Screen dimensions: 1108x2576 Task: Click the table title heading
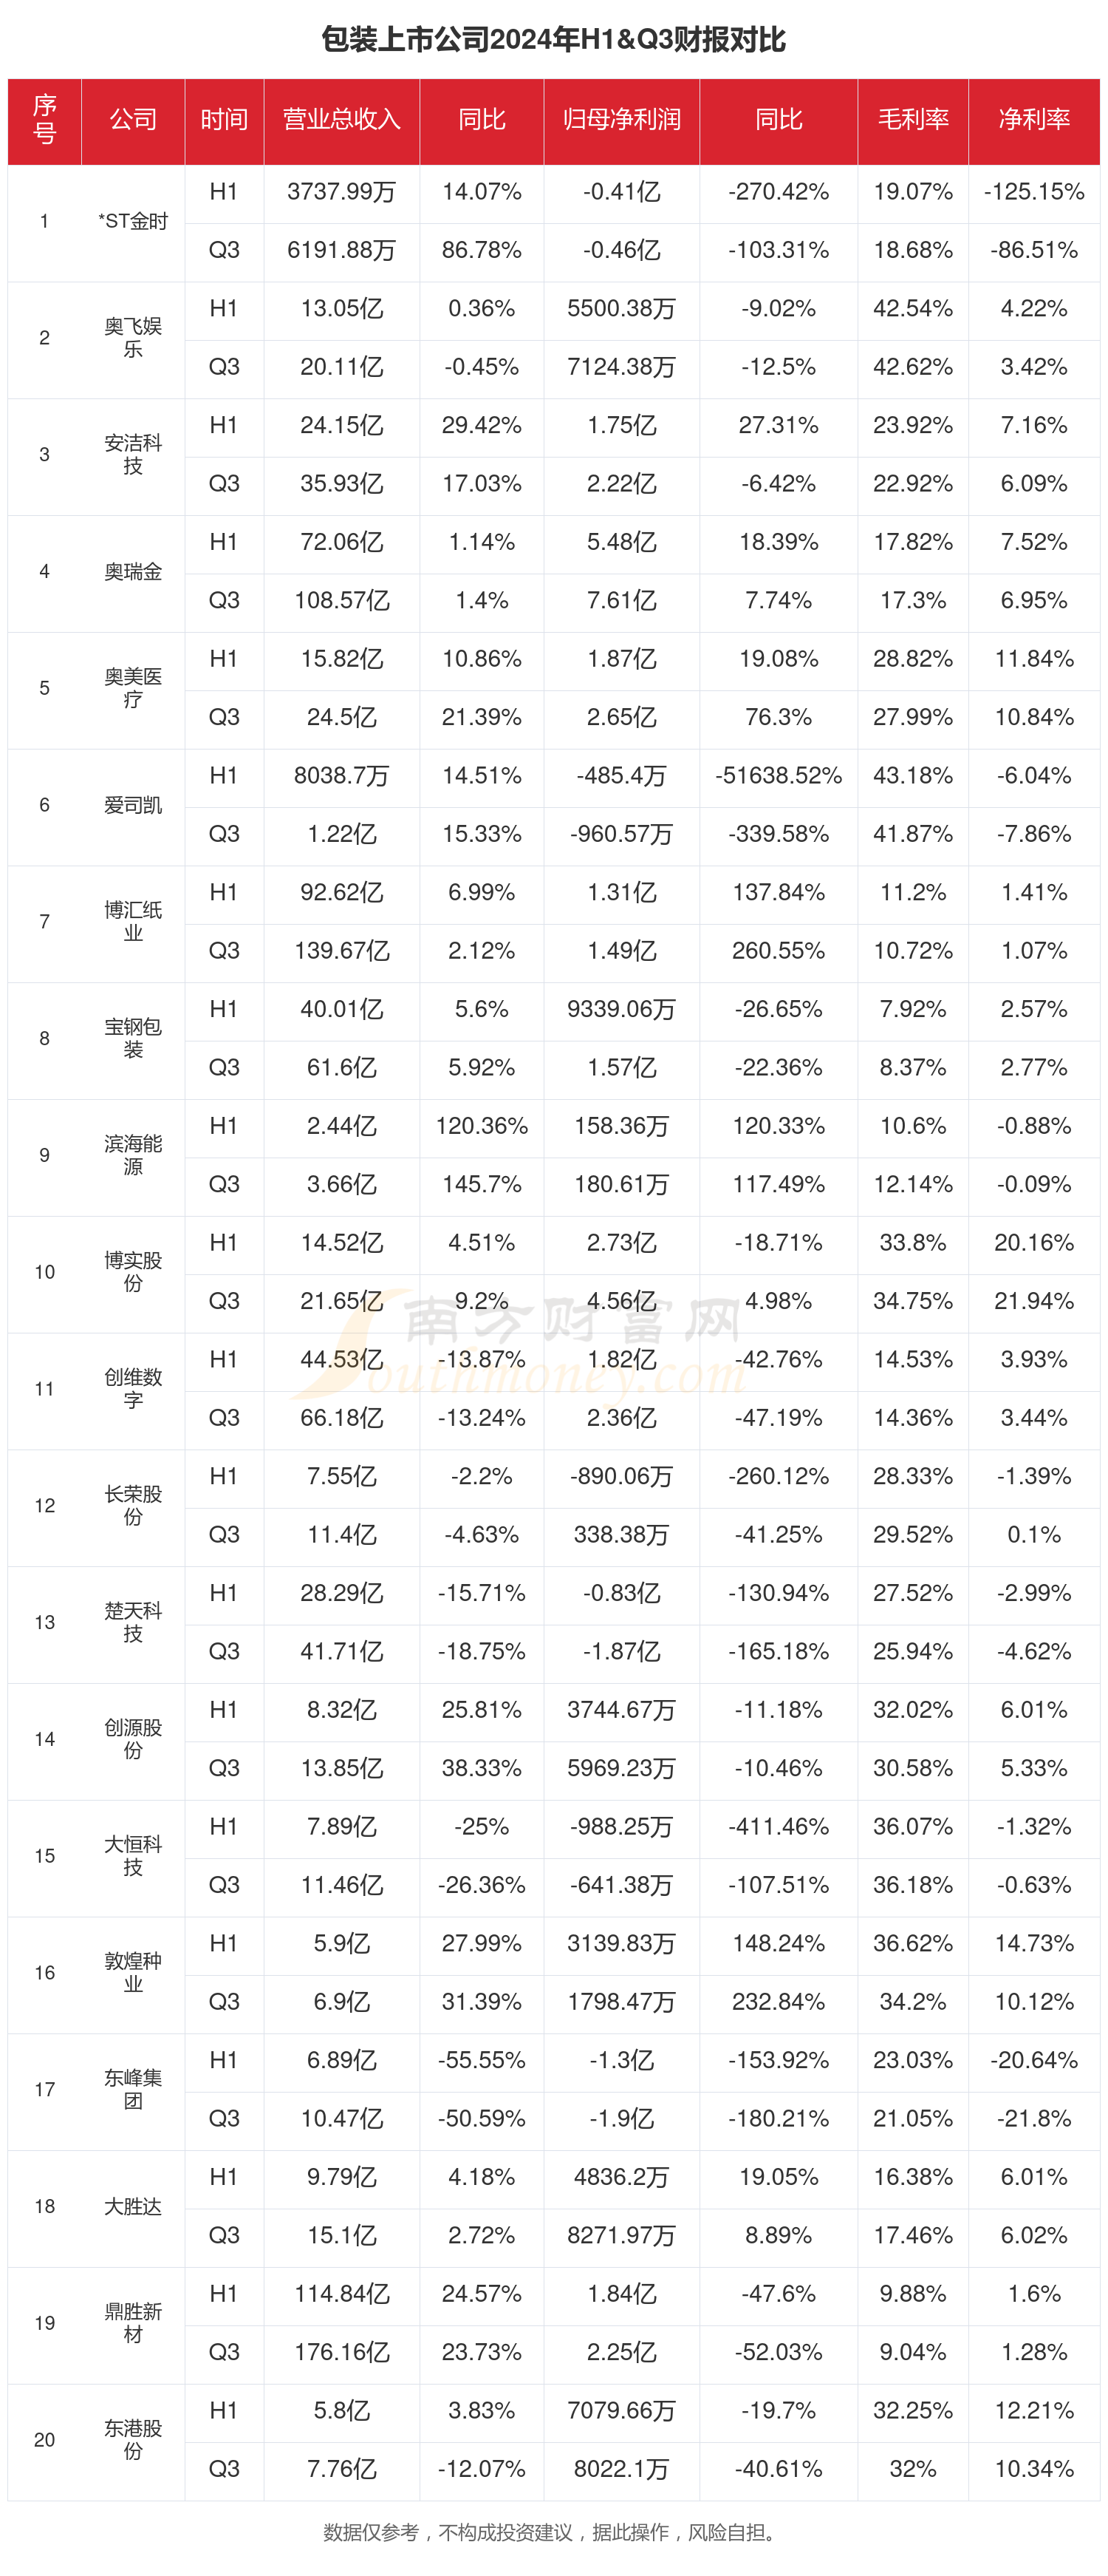point(553,40)
